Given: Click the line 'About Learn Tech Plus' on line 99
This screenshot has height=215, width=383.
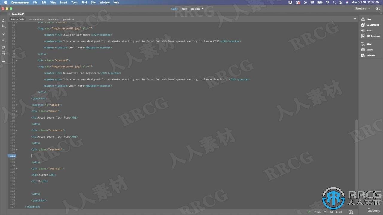Looking at the screenshot, I should pos(54,118).
